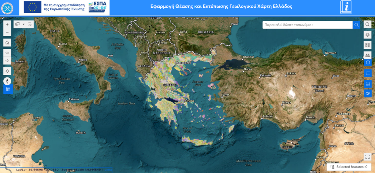375x173 pixels.
Task: Open the blue map layers panel
Action: [368, 62]
